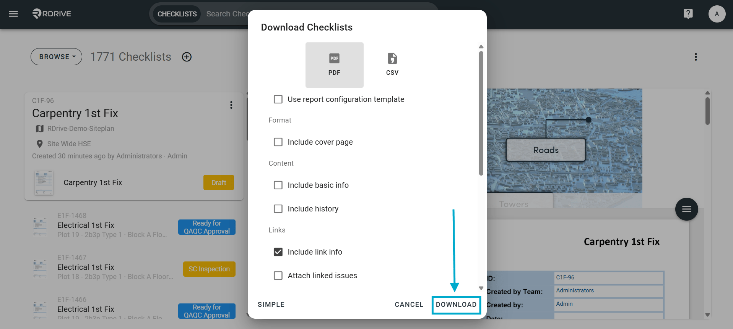Select the Towers label on map
Viewport: 733px width, 329px height.
point(514,204)
